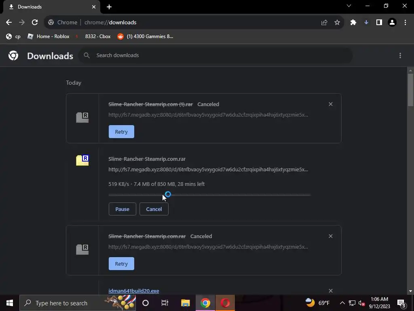The width and height of the screenshot is (414, 311).
Task: Open the tab search chevron in title bar
Action: tap(349, 6)
